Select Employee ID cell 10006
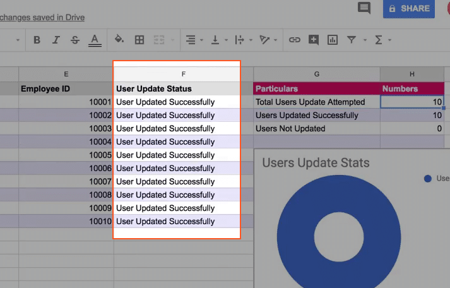 click(x=66, y=168)
